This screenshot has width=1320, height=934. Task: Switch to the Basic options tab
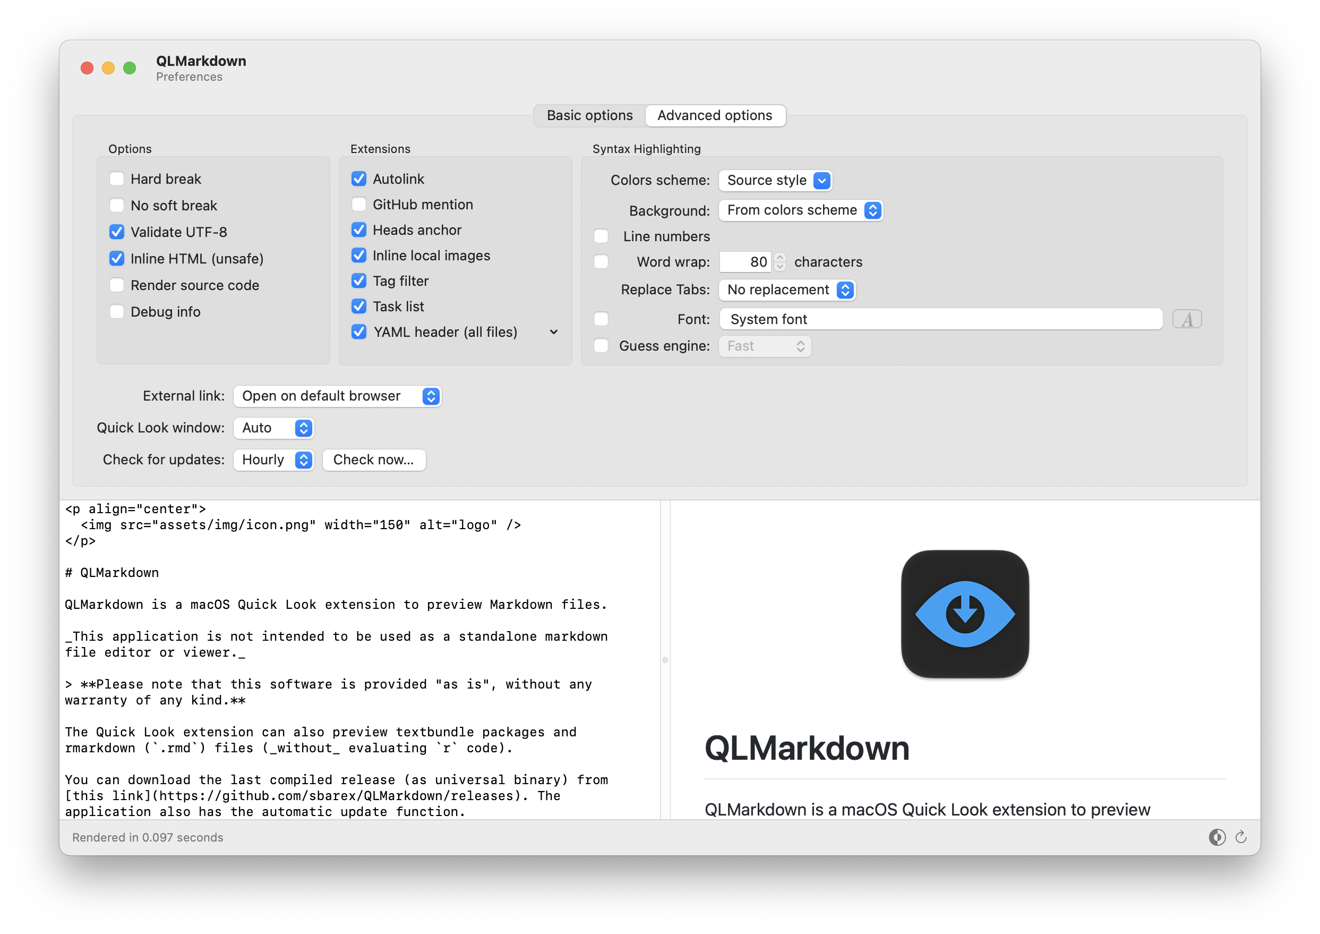point(589,116)
